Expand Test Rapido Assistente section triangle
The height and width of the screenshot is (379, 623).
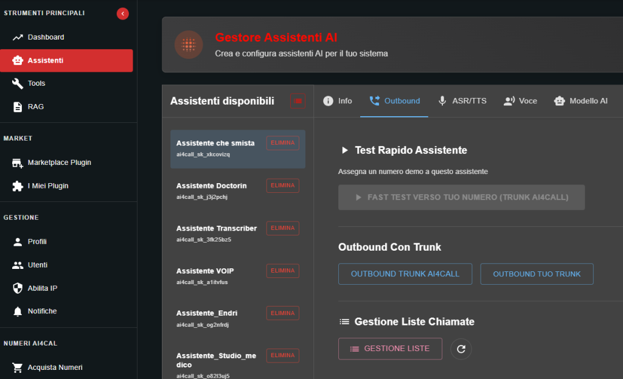(x=345, y=150)
